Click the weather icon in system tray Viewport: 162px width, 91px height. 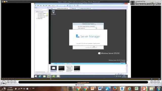pyautogui.click(x=4, y=89)
